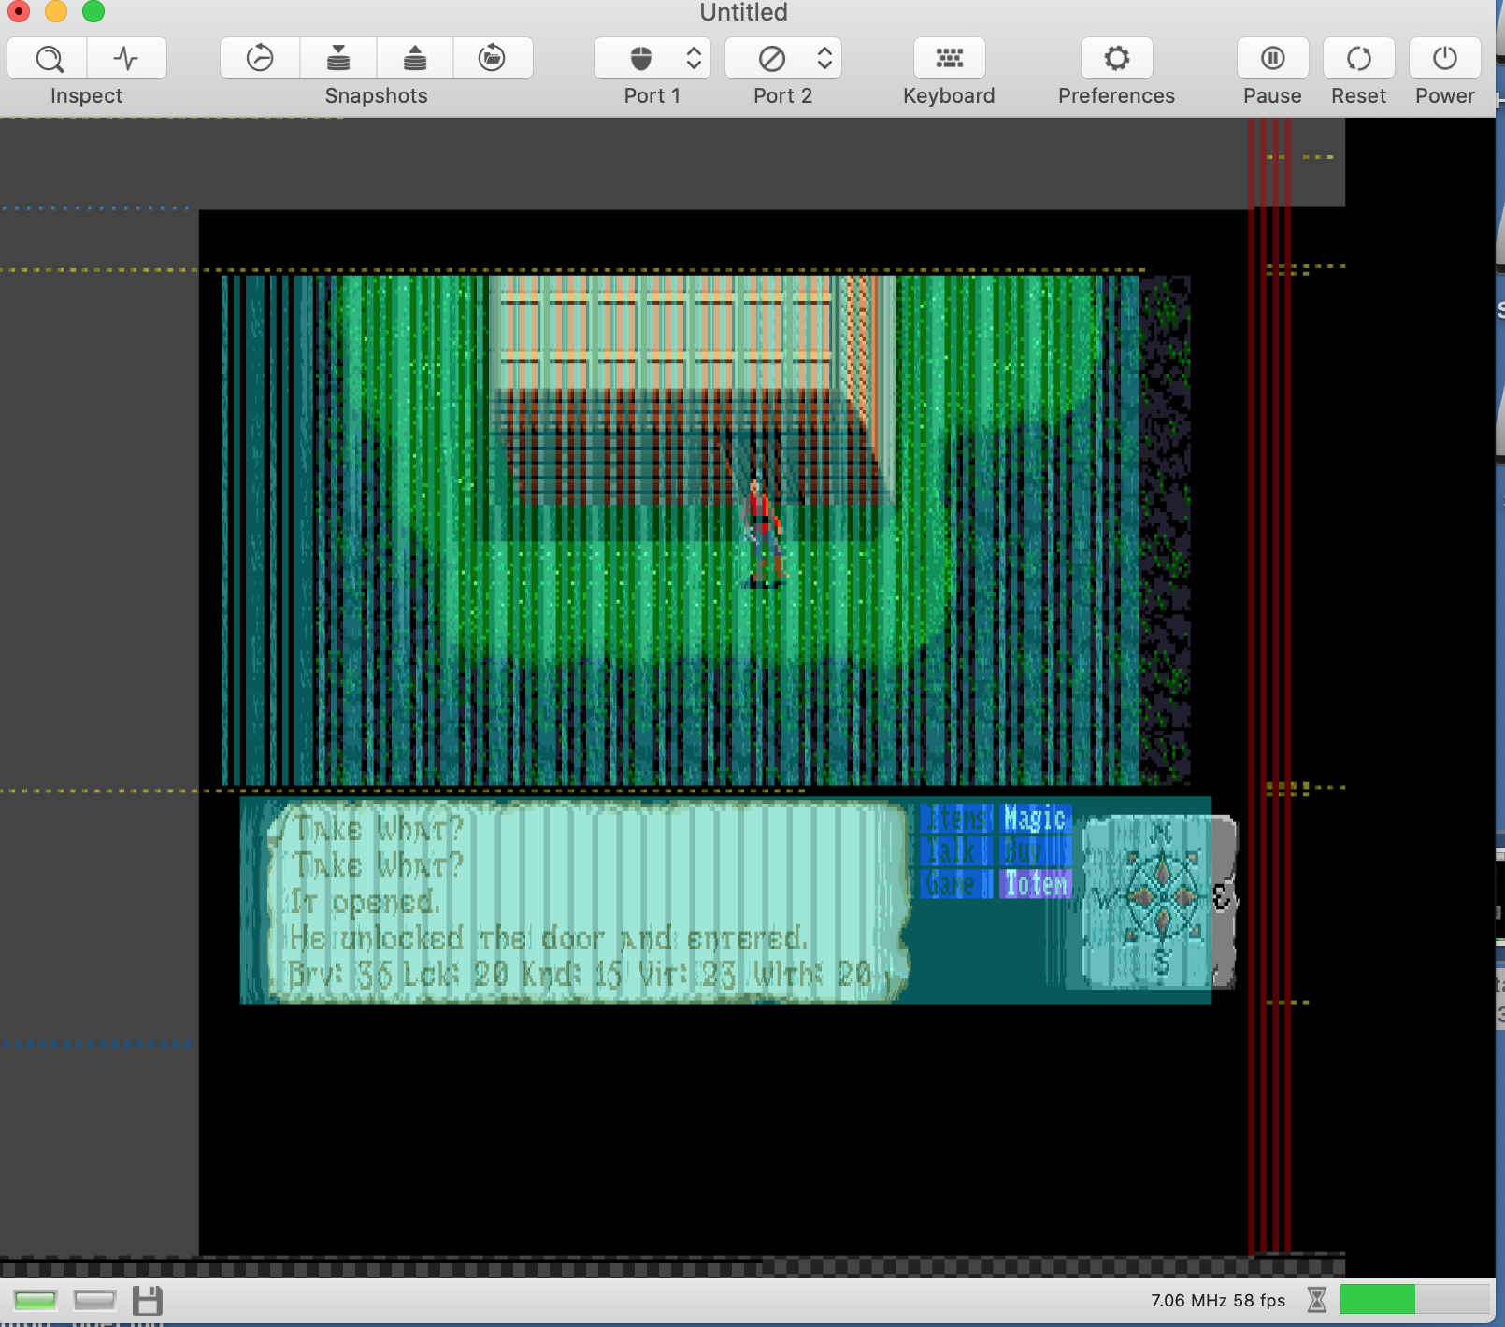Open the Port 2 device dropdown
The height and width of the screenshot is (1327, 1505).
[783, 59]
